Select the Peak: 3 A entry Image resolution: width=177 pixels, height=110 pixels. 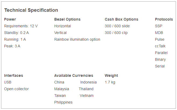point(12,46)
